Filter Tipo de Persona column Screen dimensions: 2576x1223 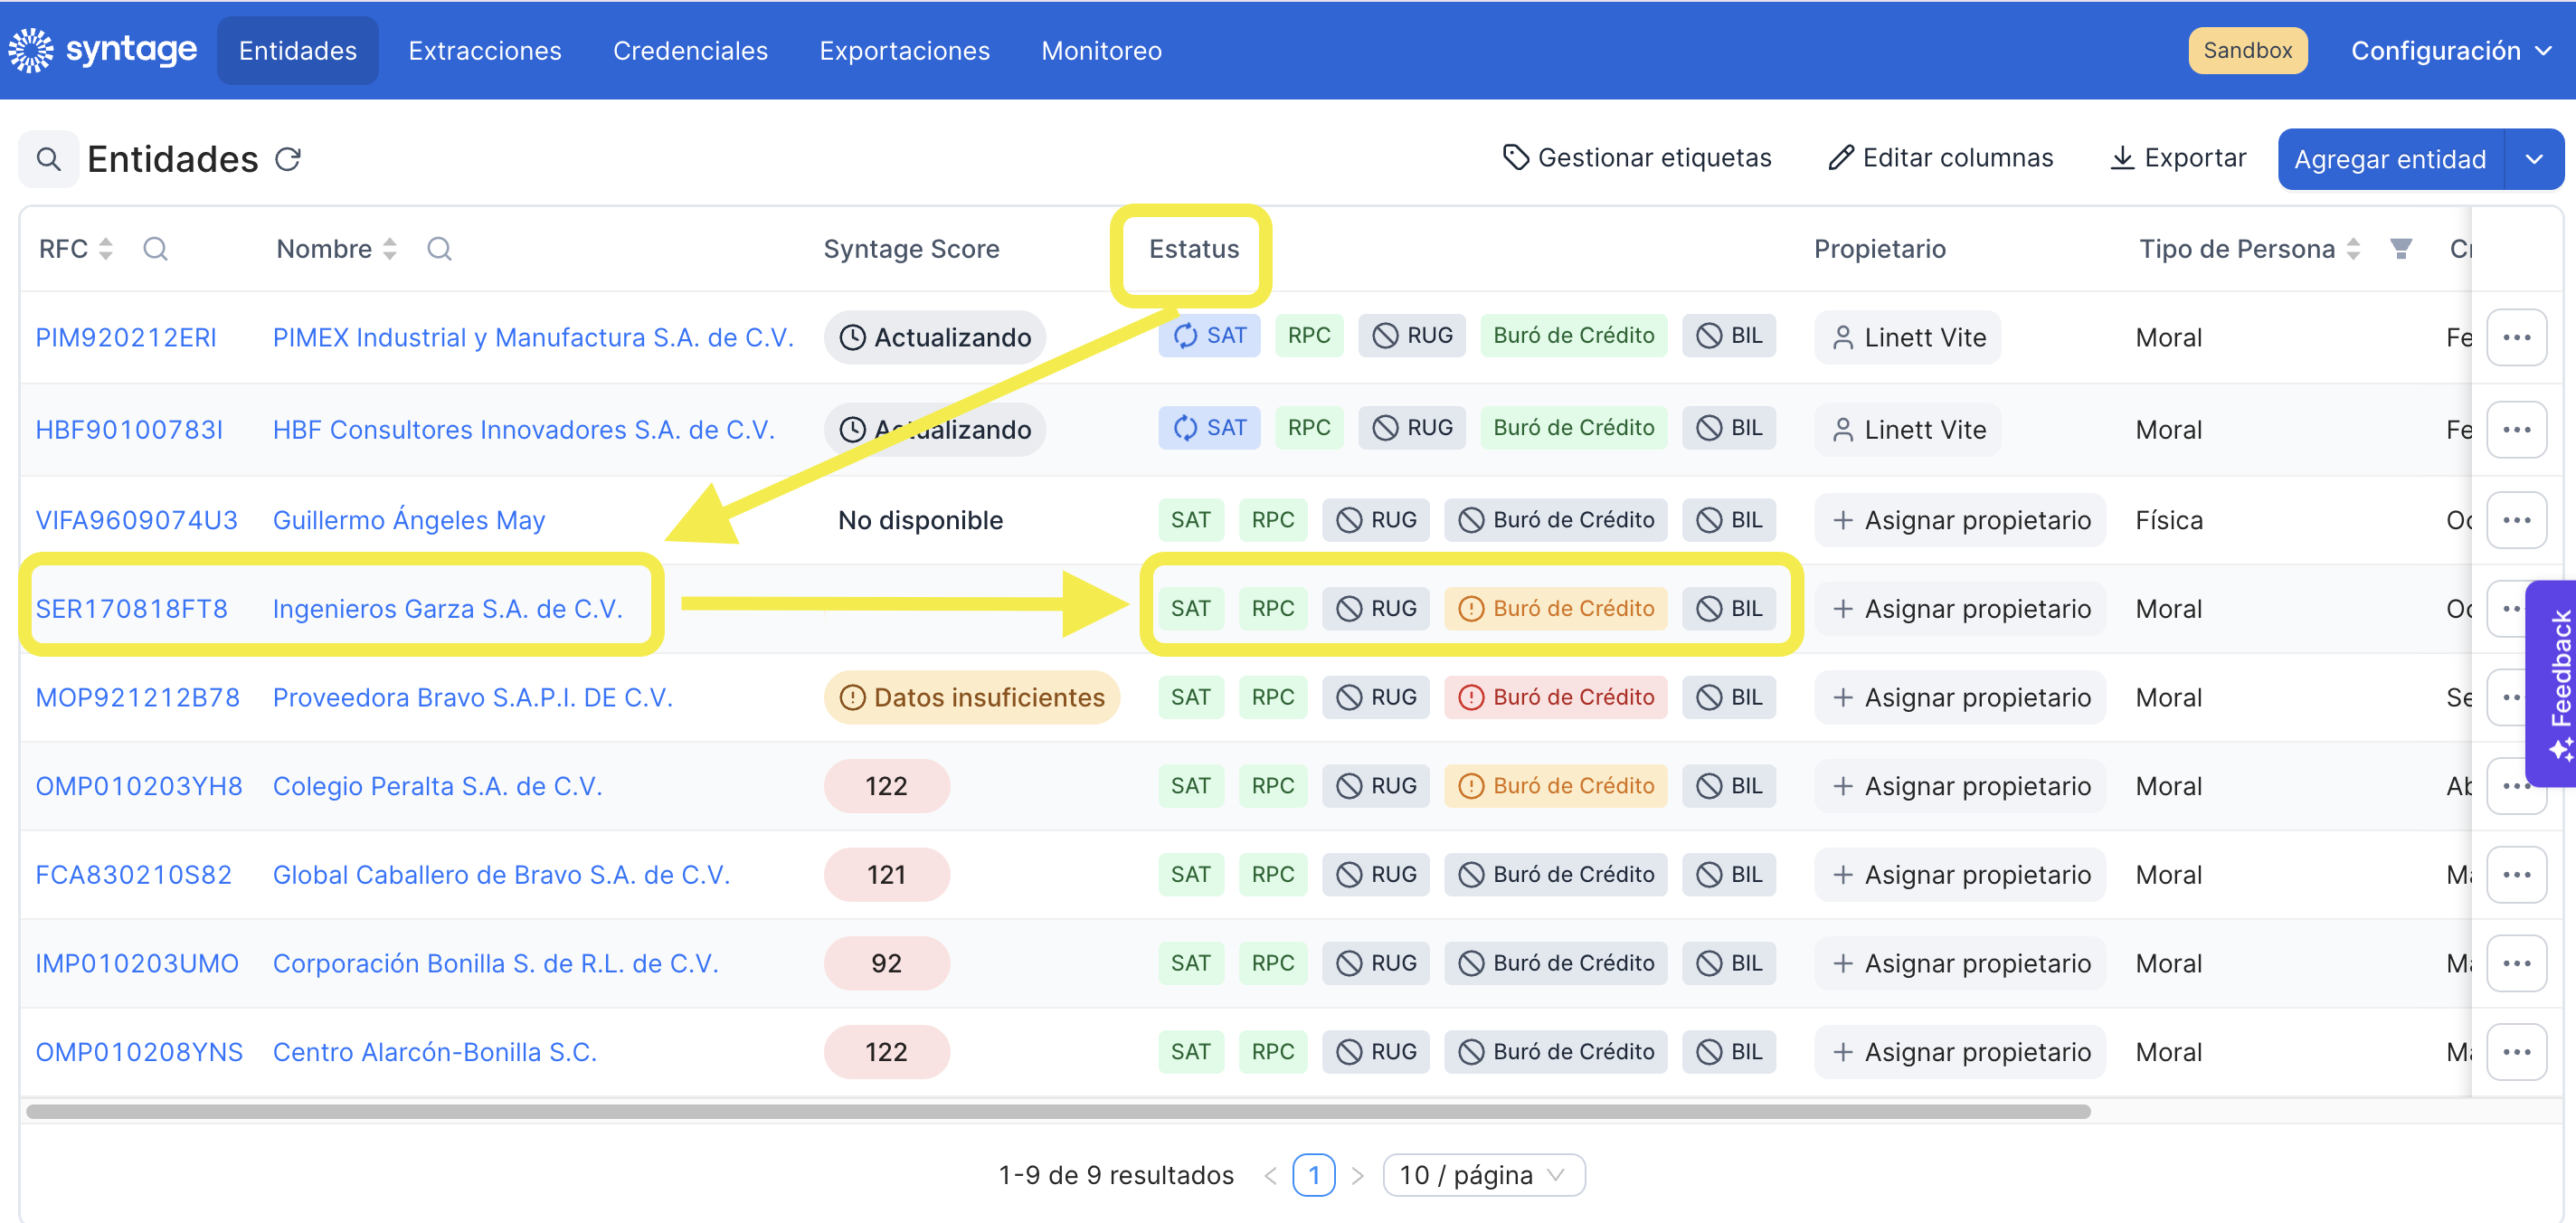point(2400,249)
